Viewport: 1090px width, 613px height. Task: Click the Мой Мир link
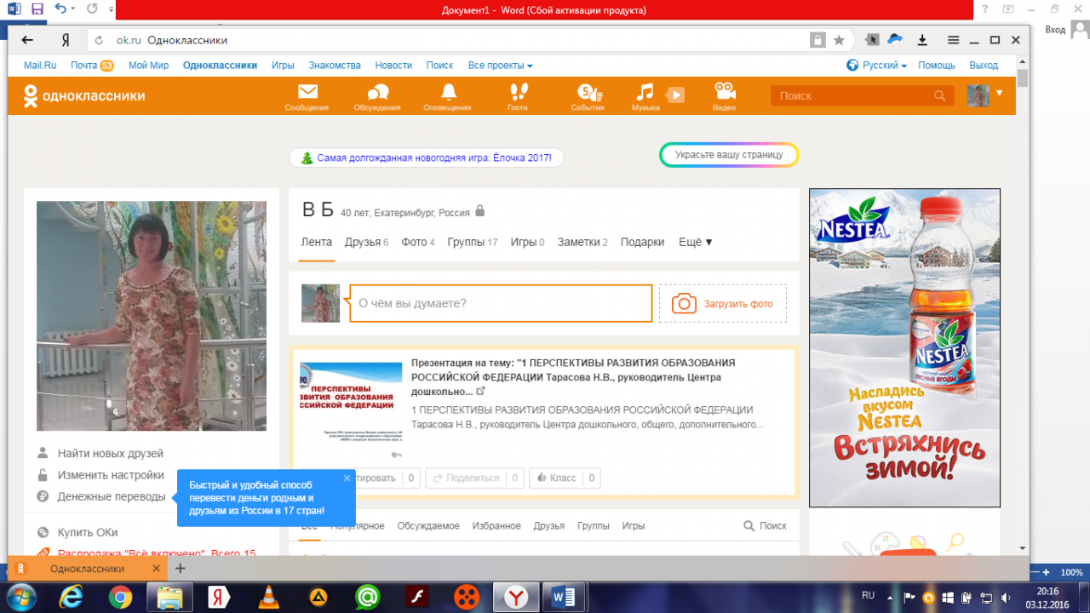pyautogui.click(x=148, y=66)
